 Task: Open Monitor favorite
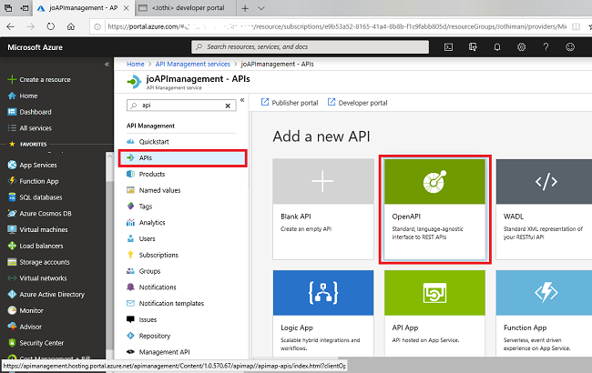pos(31,311)
